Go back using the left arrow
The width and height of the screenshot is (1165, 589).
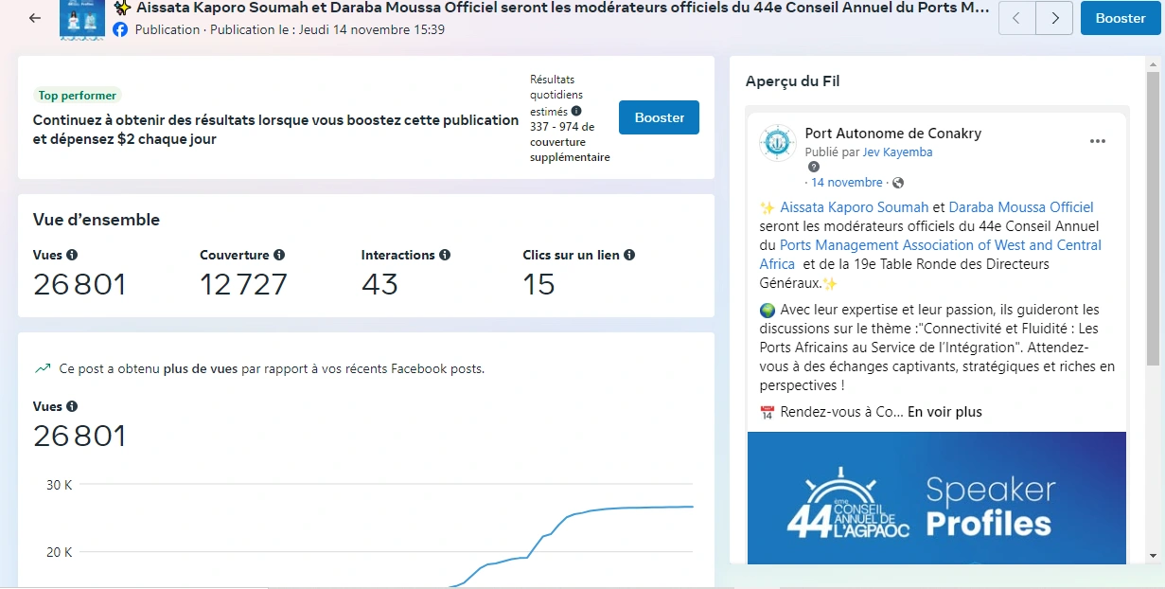point(35,18)
